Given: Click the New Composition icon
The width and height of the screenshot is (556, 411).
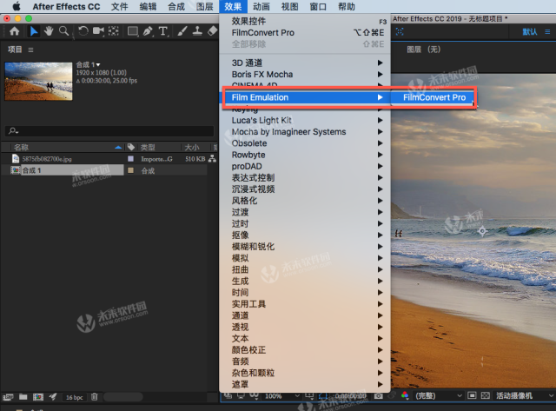Looking at the screenshot, I should pyautogui.click(x=38, y=397).
